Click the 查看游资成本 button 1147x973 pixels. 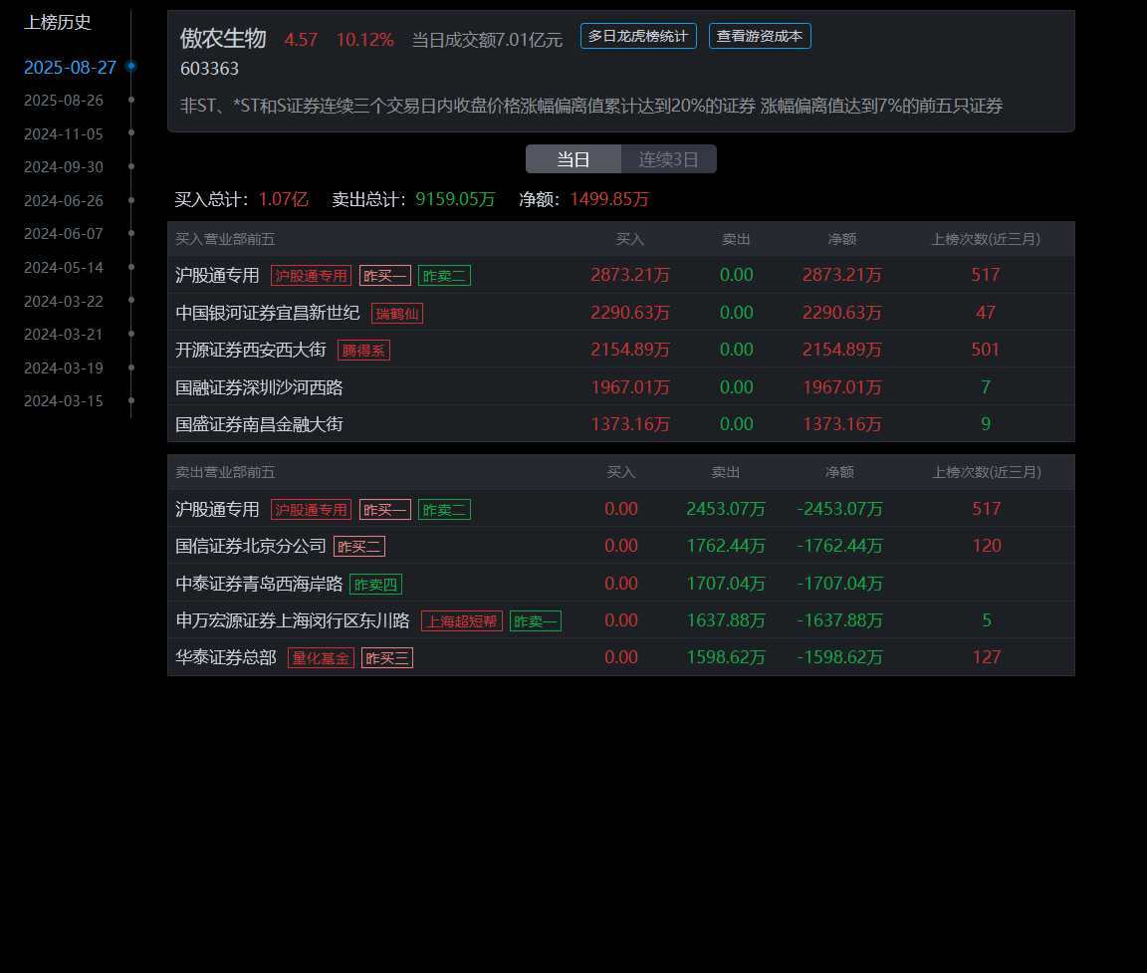[x=760, y=36]
